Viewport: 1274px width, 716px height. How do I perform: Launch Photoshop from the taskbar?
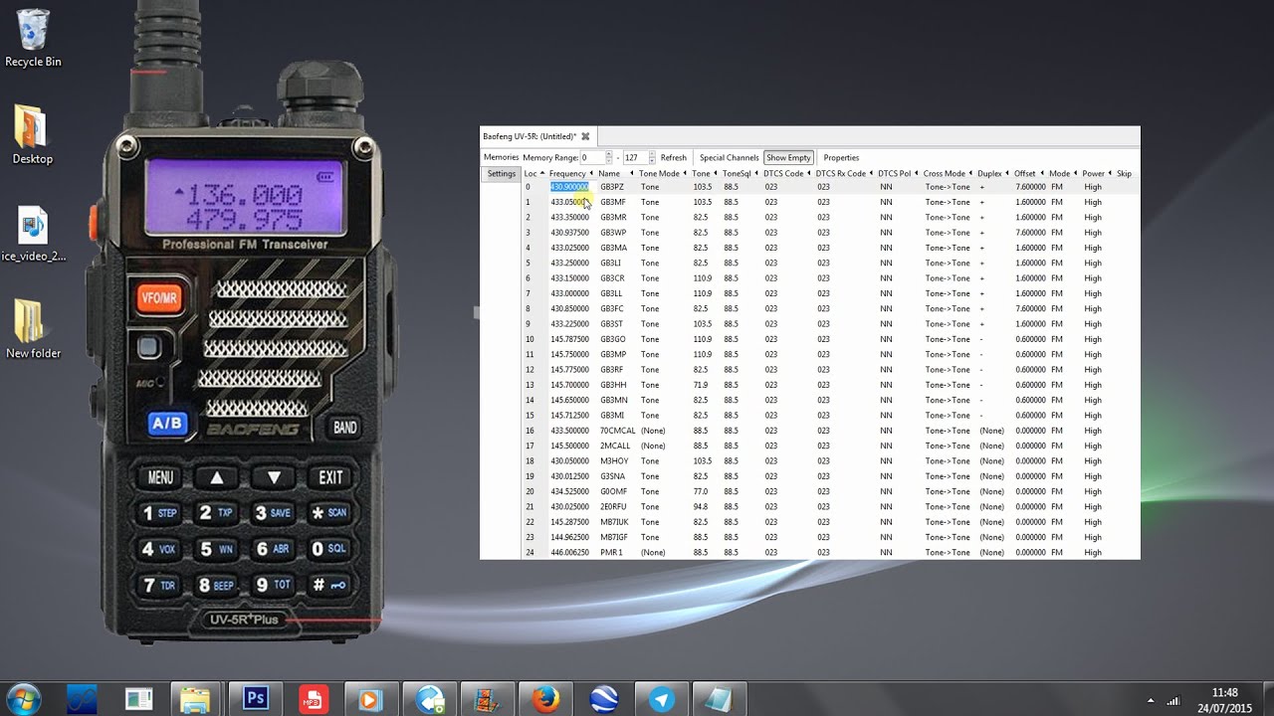click(x=255, y=699)
